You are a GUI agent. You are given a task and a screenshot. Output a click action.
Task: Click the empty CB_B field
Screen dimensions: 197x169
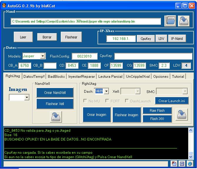50,65
